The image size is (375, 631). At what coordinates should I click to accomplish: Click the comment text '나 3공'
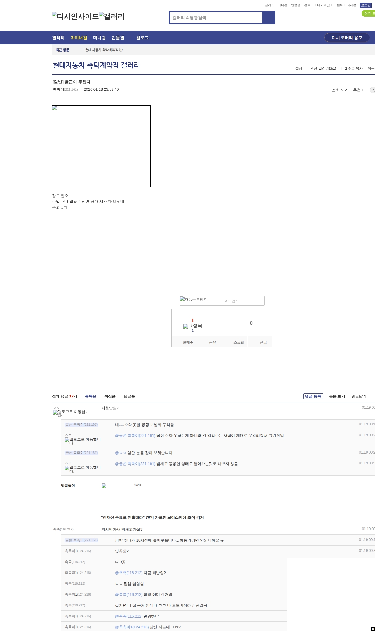[x=120, y=562]
